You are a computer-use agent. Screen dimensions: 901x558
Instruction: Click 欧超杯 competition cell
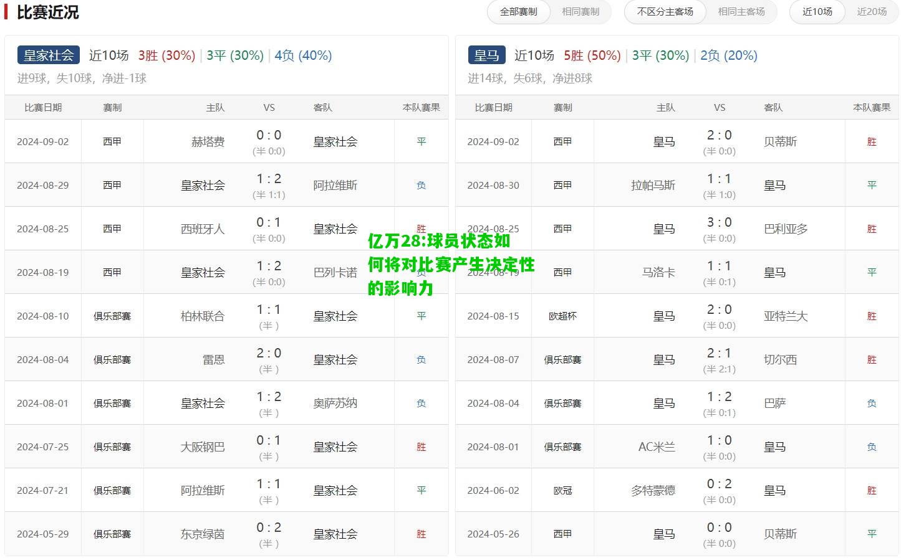point(562,316)
